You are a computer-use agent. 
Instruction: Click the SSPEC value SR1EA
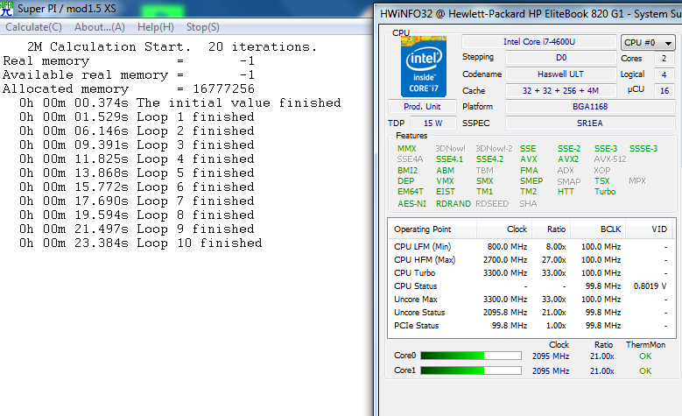click(x=590, y=123)
